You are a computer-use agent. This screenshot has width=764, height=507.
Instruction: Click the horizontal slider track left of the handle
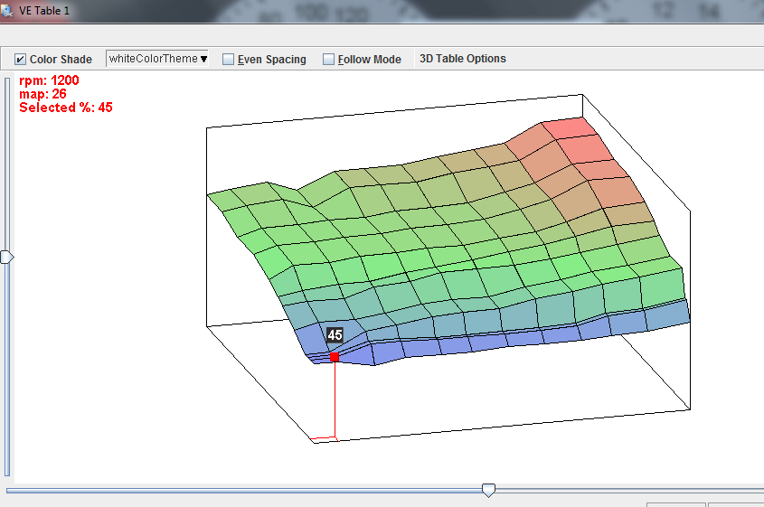coord(244,491)
